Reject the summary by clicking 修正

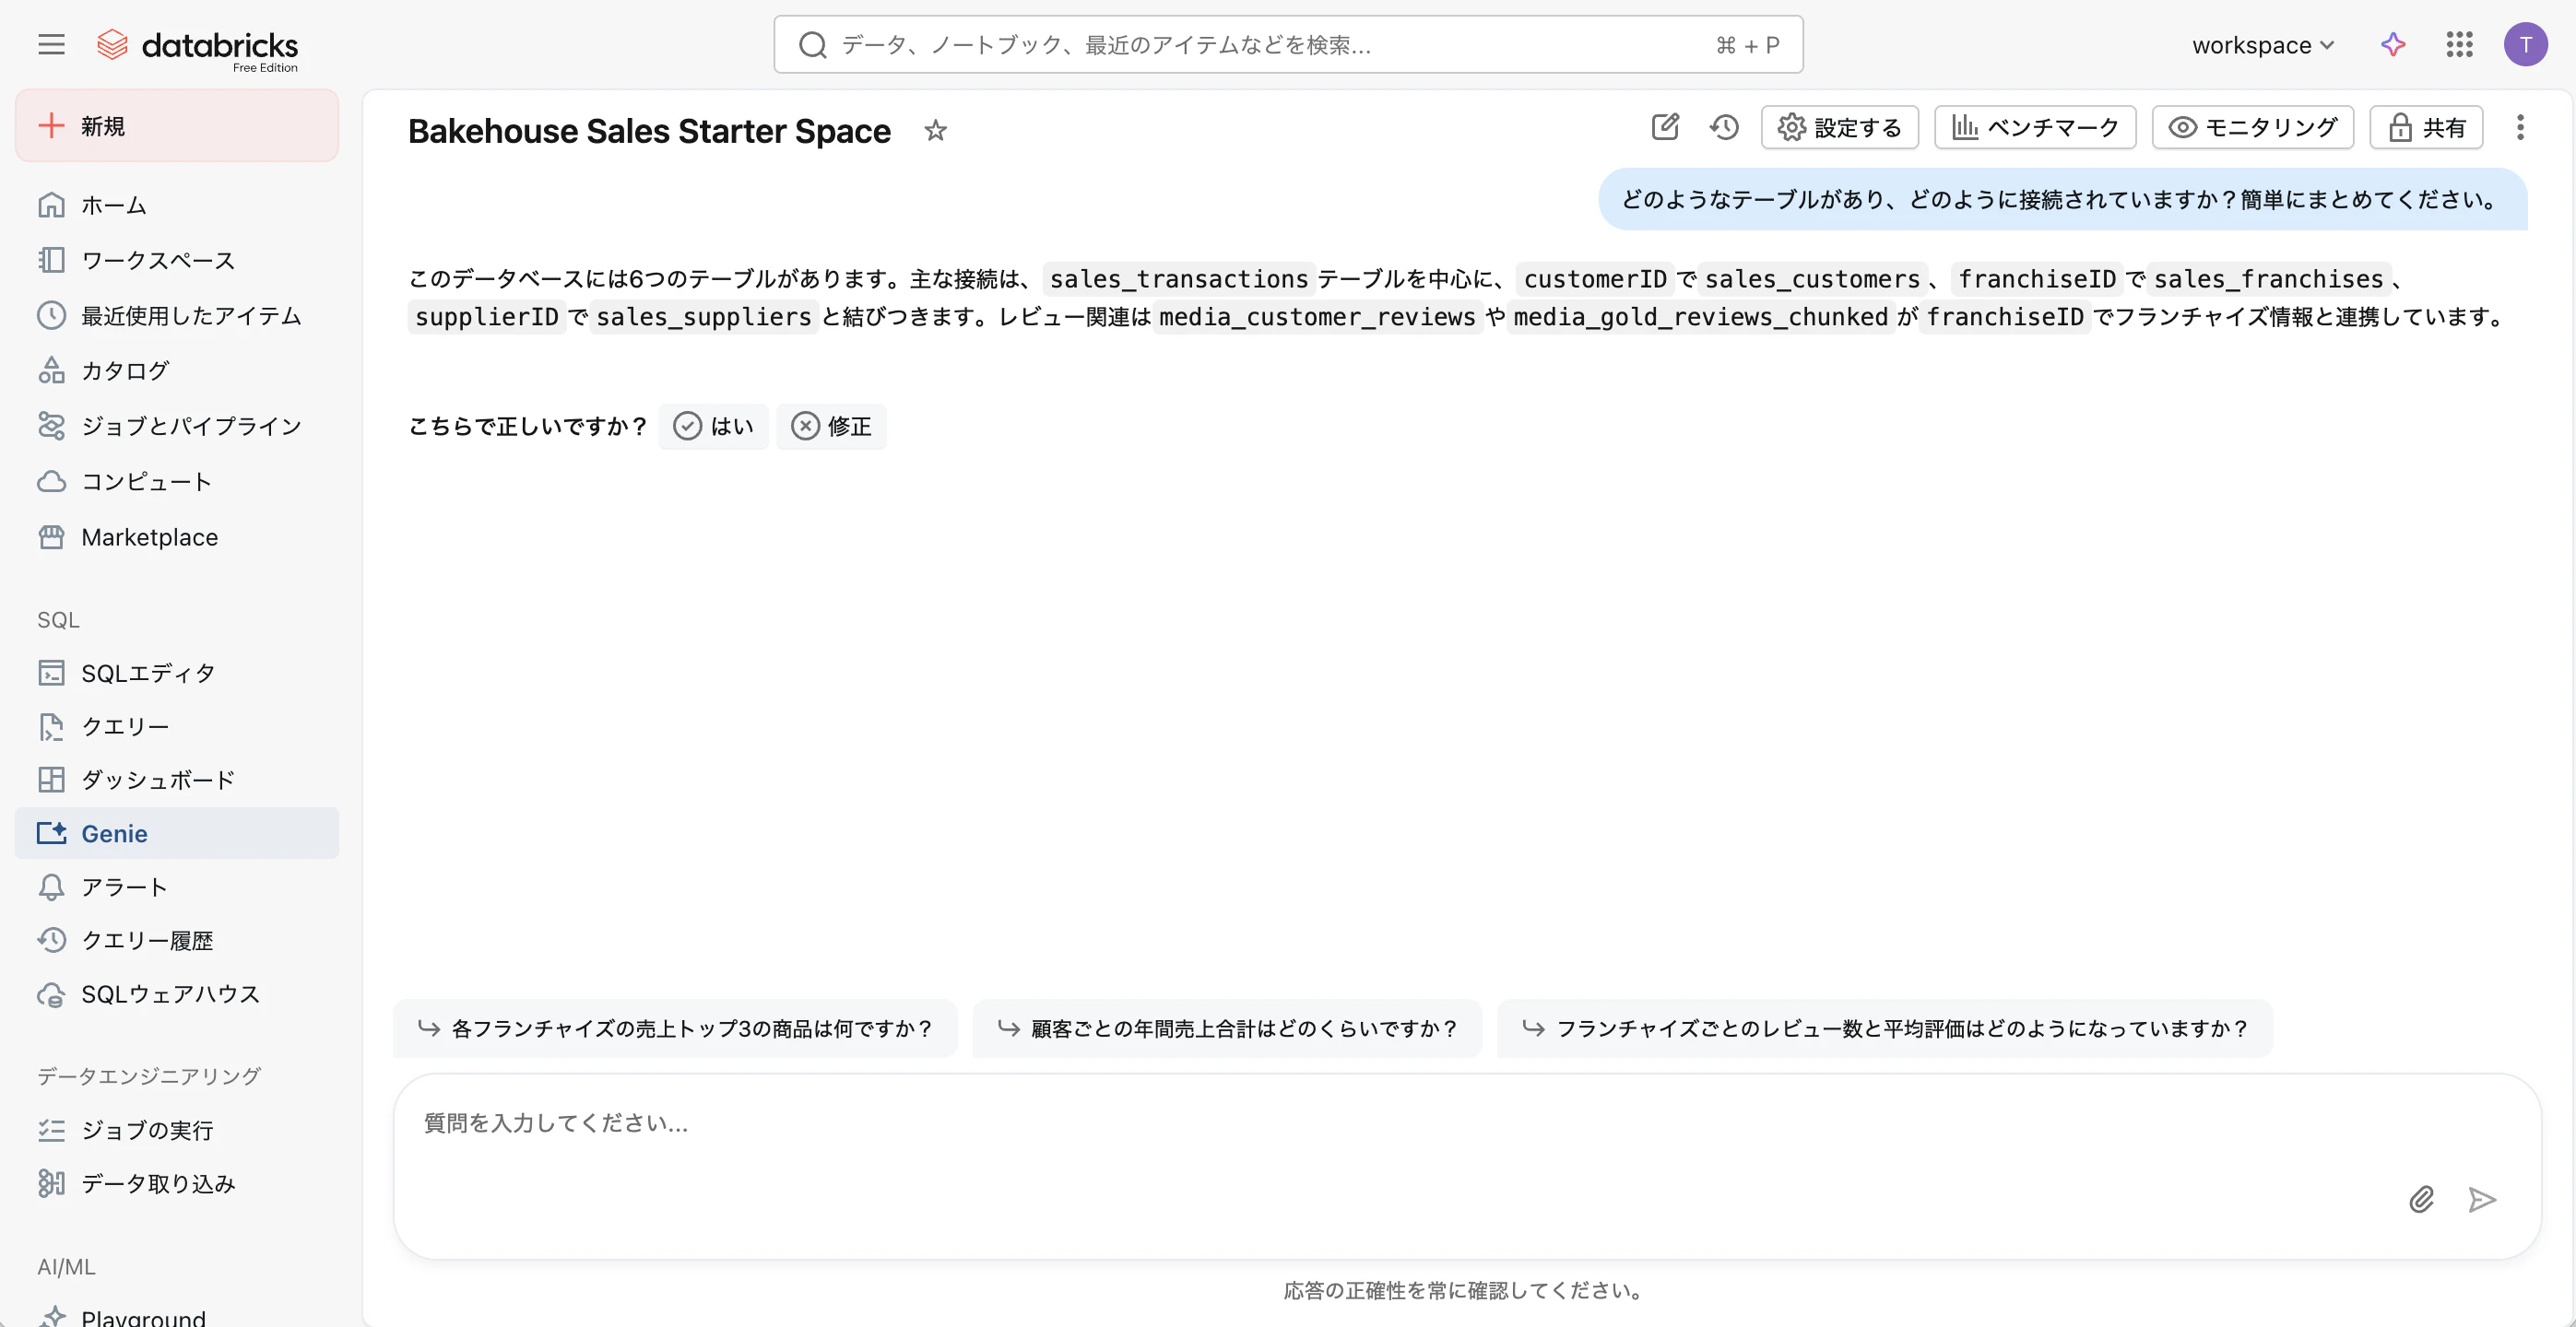coord(831,426)
